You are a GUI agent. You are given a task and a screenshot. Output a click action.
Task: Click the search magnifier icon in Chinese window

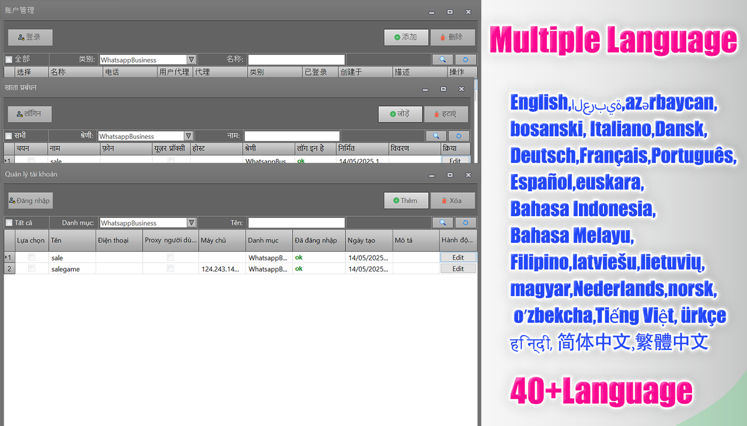tap(442, 59)
